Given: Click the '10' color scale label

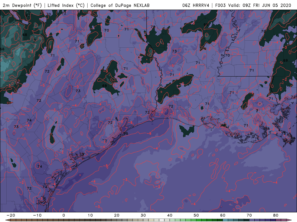Looking at the screenshot, I should pyautogui.click(x=90, y=215).
